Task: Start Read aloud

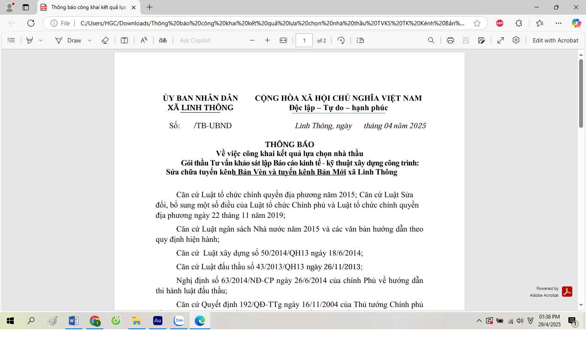Action: [144, 40]
